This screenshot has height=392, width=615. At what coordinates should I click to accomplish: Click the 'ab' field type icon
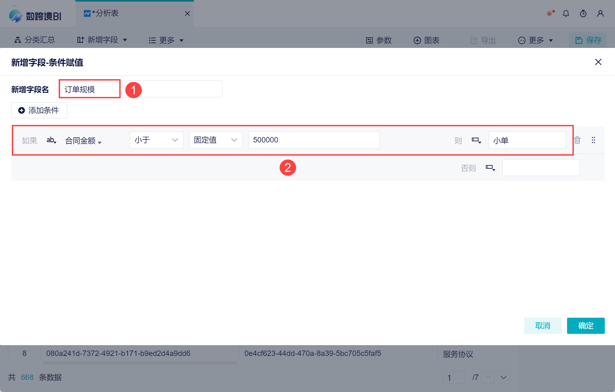tap(51, 140)
